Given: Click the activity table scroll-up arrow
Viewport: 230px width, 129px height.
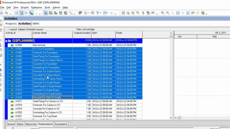Looking at the screenshot, I should click(x=171, y=33).
